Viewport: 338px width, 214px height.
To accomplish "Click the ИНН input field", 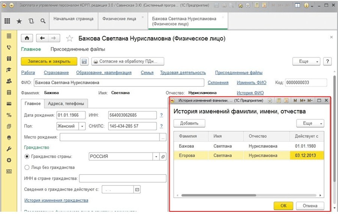I will (132, 115).
